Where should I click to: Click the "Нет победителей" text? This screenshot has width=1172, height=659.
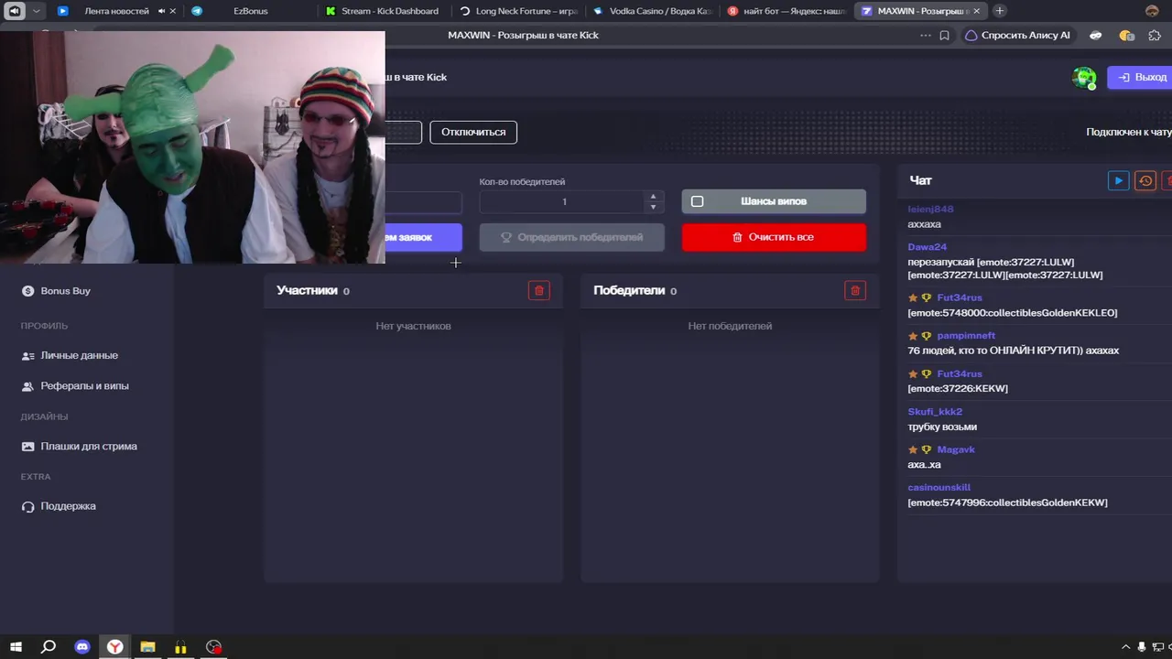click(730, 326)
